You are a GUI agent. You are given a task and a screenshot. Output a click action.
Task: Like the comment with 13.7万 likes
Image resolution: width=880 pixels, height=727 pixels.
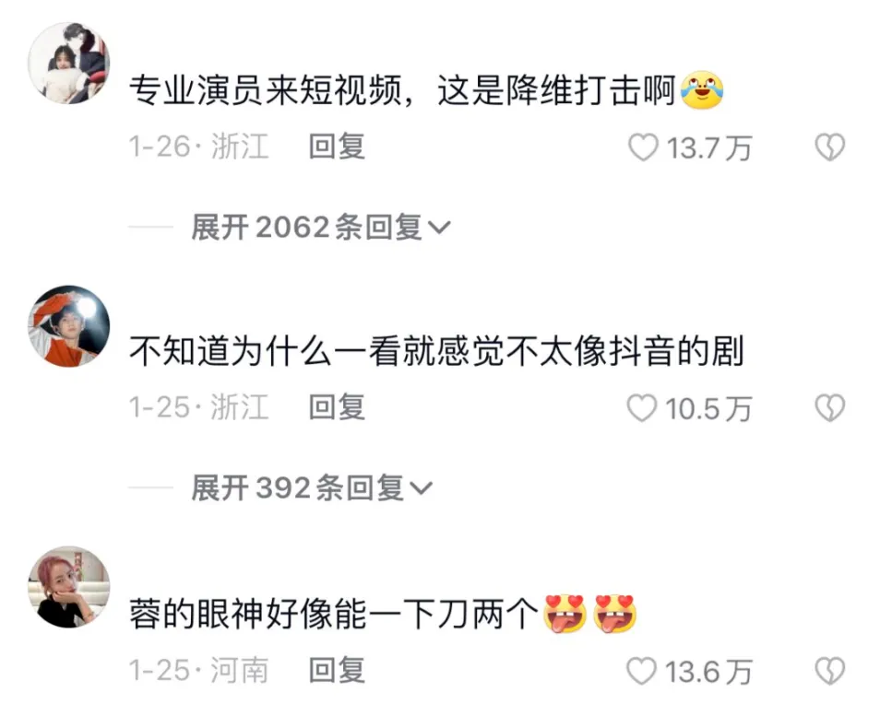[x=643, y=147]
